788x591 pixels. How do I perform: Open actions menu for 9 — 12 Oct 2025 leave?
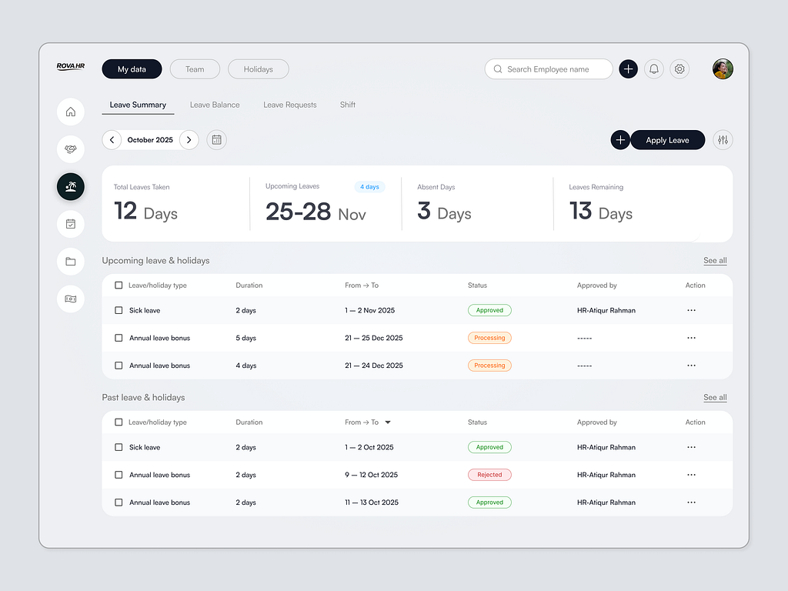point(692,475)
